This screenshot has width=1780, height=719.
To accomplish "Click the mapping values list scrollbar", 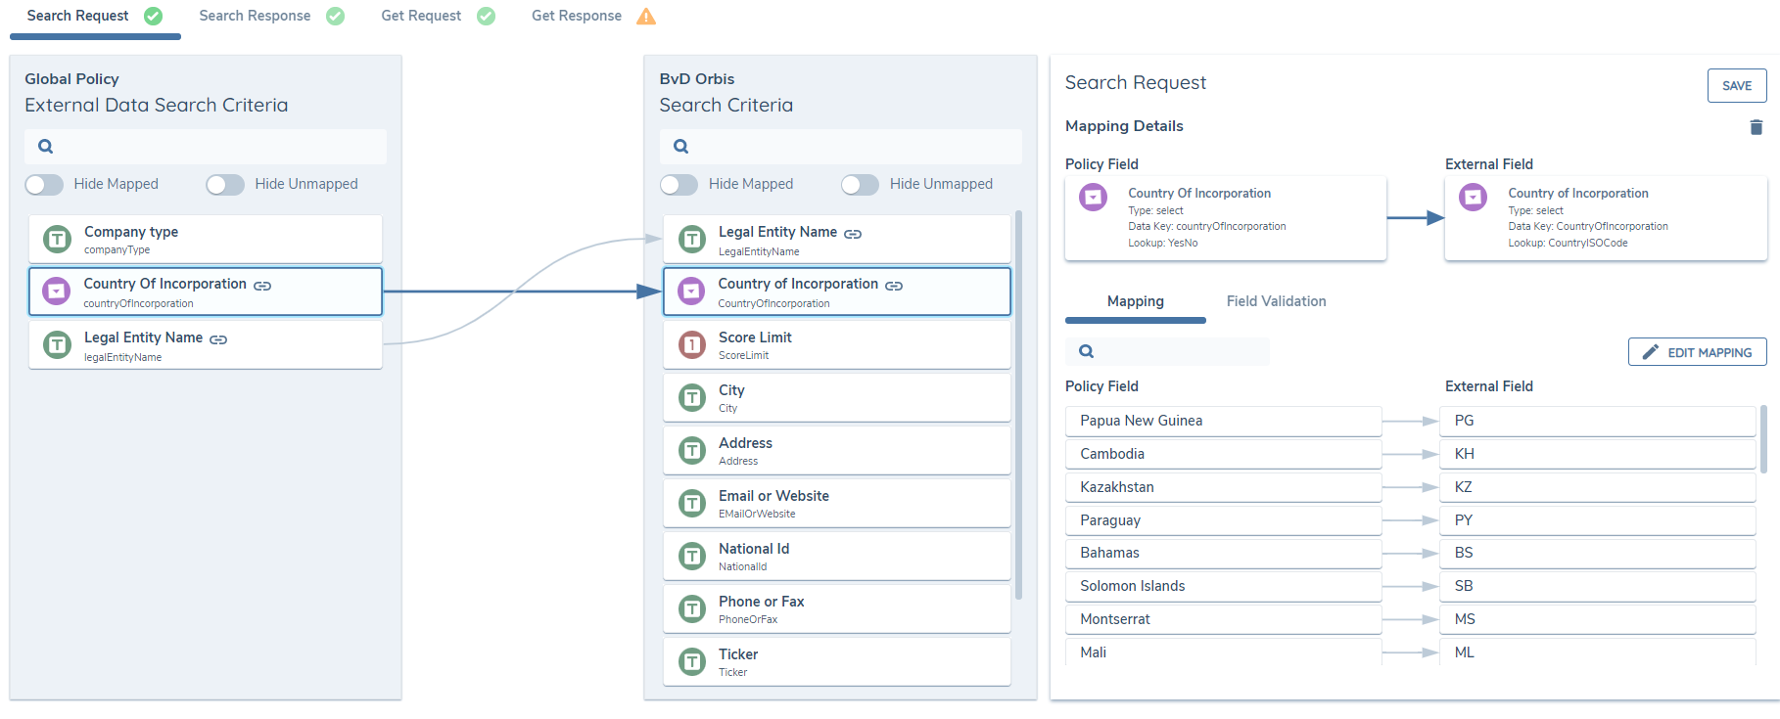I will coord(1763,439).
